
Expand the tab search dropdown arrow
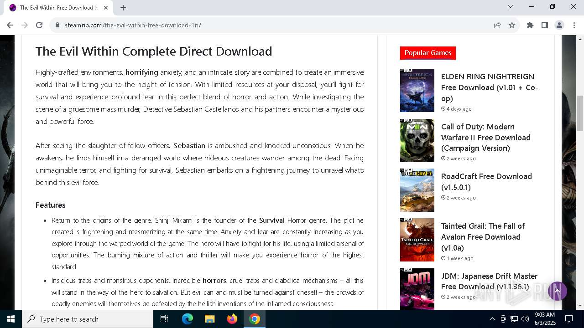[511, 6]
